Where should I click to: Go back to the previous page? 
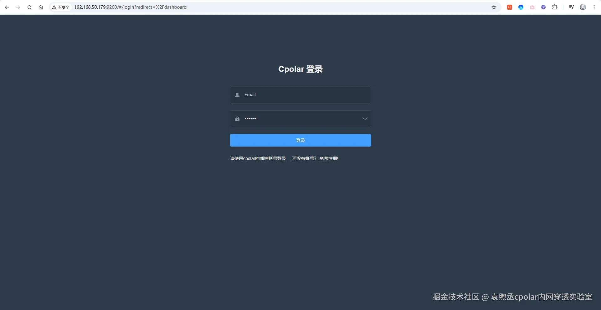click(7, 7)
